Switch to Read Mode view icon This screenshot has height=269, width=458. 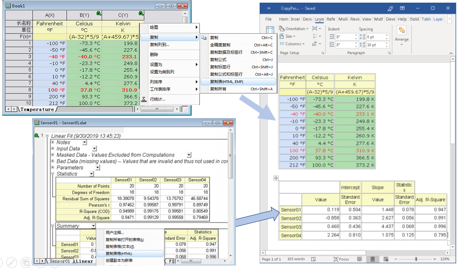click(x=359, y=259)
